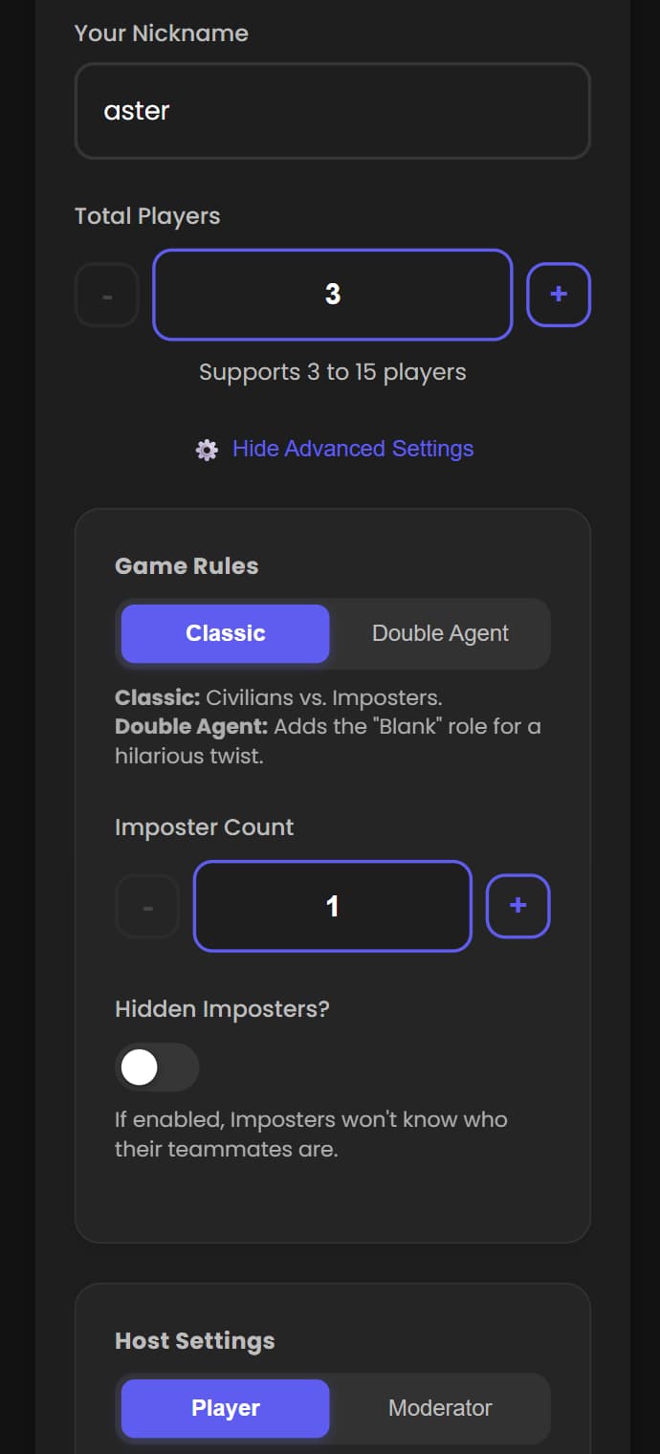Click the Total Players count field
The height and width of the screenshot is (1454, 660).
point(332,294)
